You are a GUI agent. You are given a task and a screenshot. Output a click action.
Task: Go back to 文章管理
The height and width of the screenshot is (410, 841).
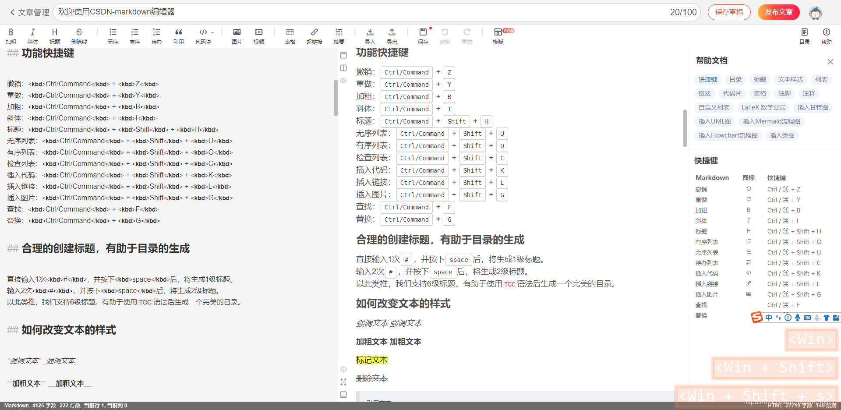[x=29, y=12]
